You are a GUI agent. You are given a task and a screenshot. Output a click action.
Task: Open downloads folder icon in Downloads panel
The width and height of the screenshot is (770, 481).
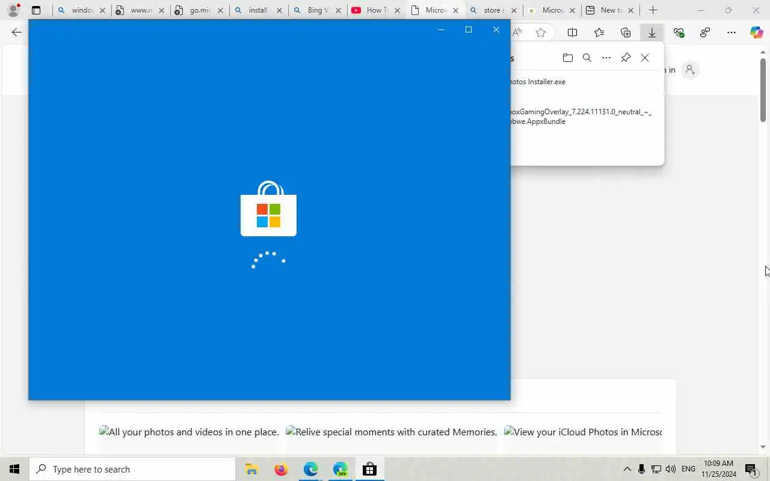pos(567,58)
